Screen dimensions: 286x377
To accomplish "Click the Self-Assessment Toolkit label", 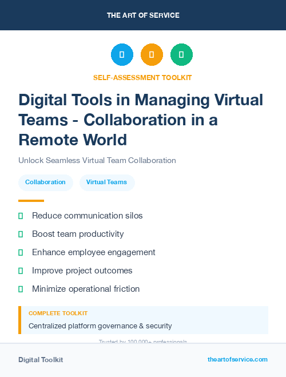I will coord(142,78).
